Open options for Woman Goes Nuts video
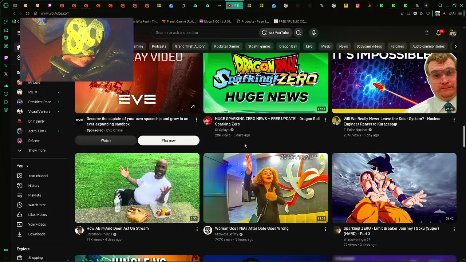The width and height of the screenshot is (466, 262). 325,229
